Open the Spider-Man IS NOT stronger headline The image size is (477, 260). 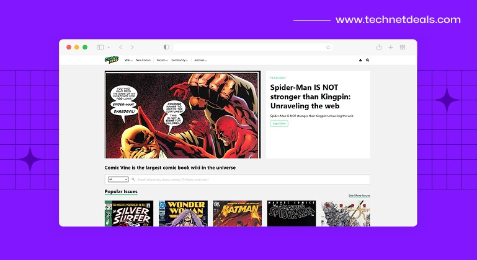tap(310, 97)
